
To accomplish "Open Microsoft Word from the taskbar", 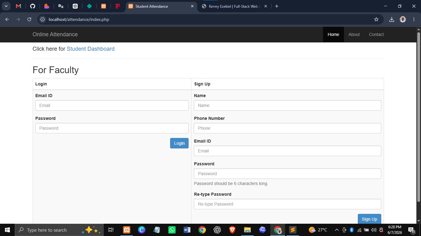I will (x=187, y=230).
